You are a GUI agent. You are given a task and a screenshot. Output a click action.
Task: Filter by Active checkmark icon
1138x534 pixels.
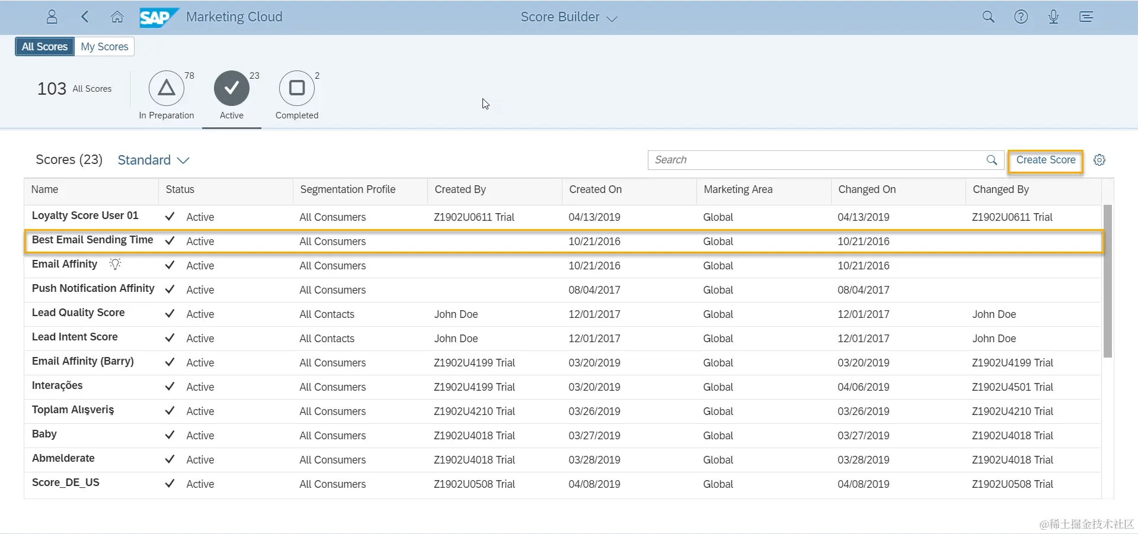click(x=232, y=88)
